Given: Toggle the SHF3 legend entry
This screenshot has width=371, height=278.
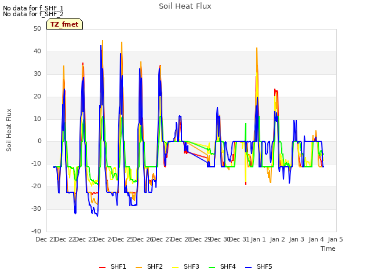Looking at the screenshot, I should (x=185, y=266).
